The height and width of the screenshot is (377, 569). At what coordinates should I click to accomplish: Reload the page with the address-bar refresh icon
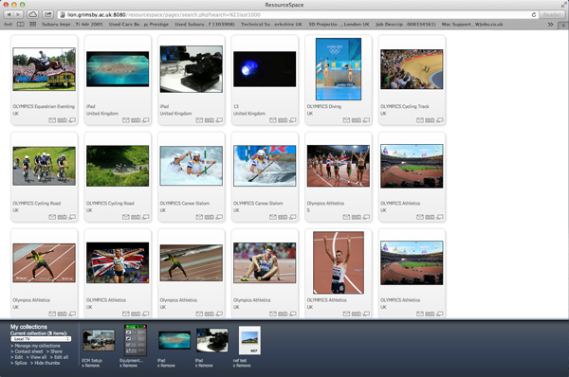pos(534,14)
